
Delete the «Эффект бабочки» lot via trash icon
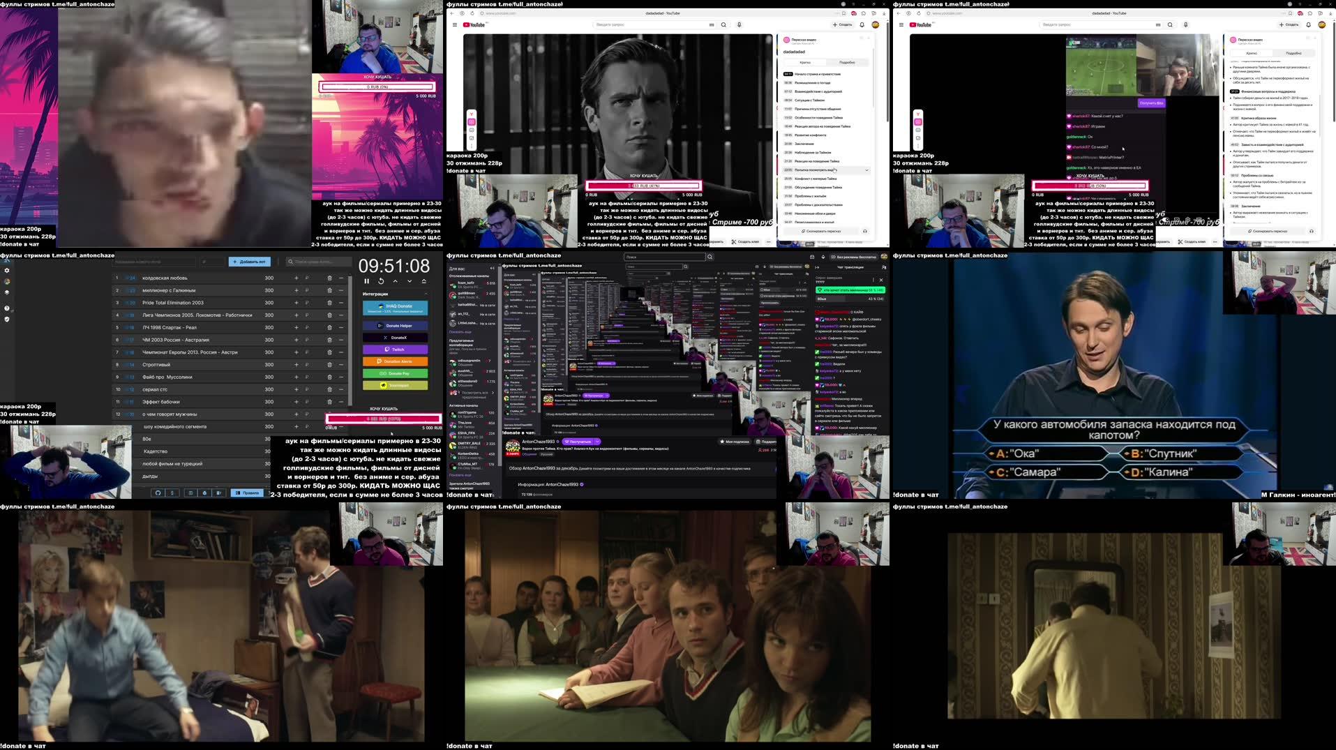(329, 402)
